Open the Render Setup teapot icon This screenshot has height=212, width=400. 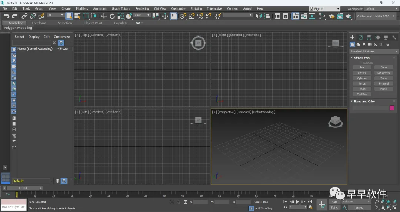[331, 16]
